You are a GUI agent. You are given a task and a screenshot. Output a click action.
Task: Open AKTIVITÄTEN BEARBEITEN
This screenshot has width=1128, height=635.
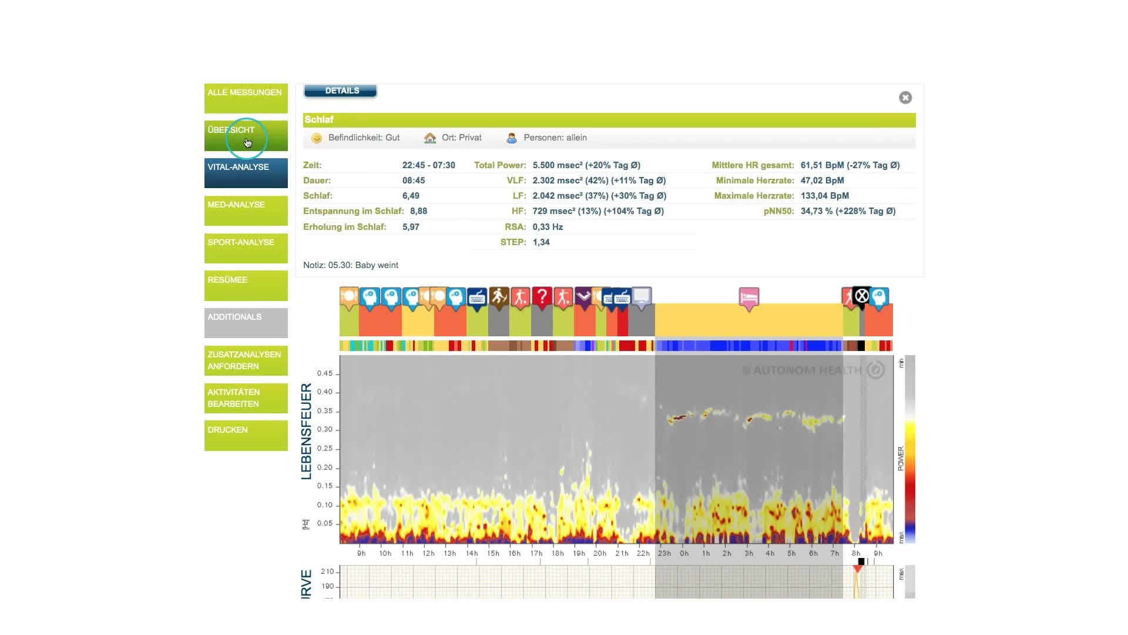[246, 398]
